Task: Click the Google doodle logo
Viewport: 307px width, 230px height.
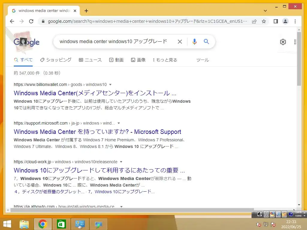Action: 26,42
